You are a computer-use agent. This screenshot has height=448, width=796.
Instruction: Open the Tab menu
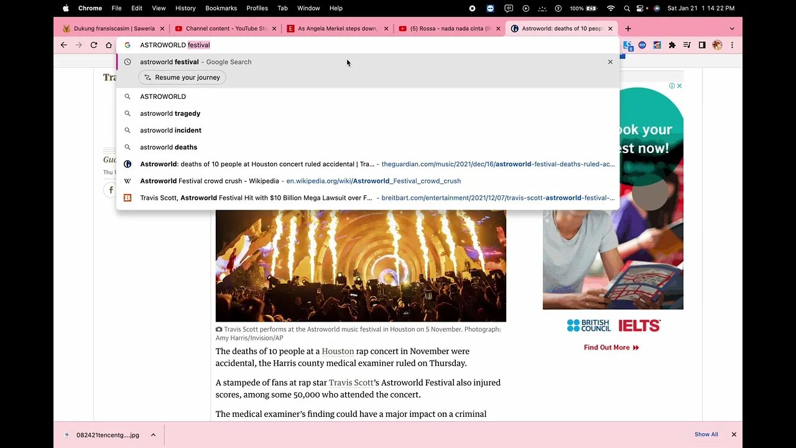pyautogui.click(x=282, y=8)
